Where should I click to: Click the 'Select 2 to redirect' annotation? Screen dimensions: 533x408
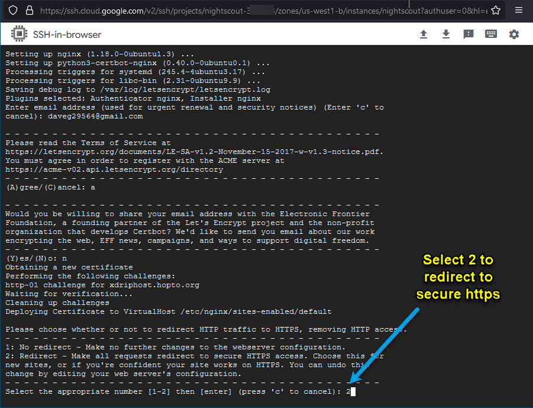(x=458, y=277)
